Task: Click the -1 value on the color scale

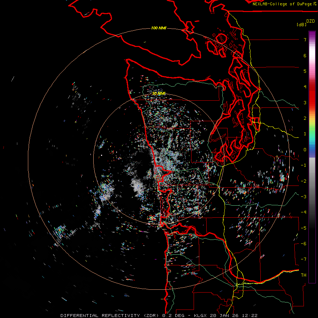Action: tap(304, 165)
